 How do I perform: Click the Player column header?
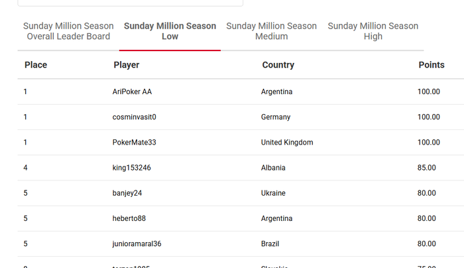coord(127,65)
